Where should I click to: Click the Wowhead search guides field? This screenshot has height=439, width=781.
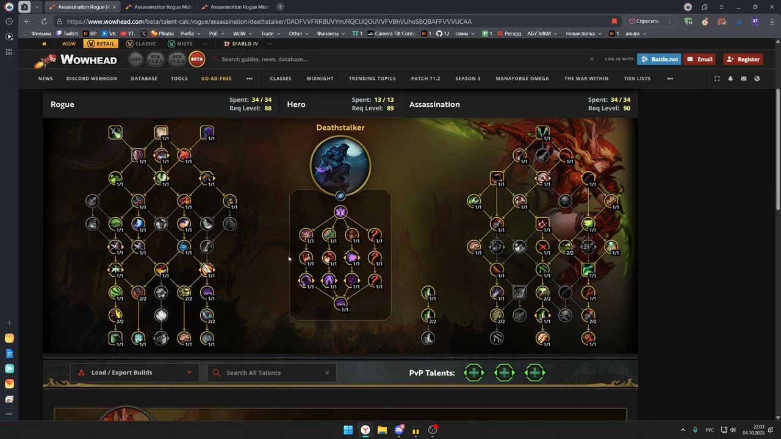coord(403,59)
